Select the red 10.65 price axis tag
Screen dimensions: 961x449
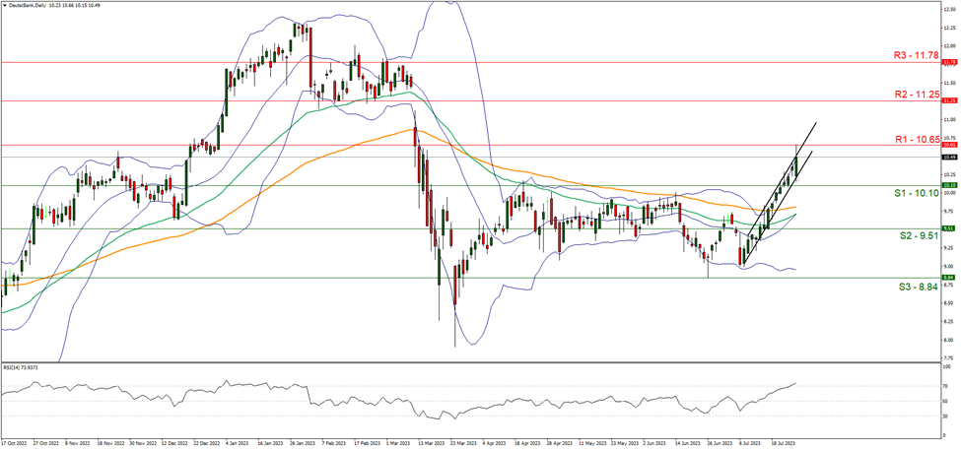(x=950, y=145)
